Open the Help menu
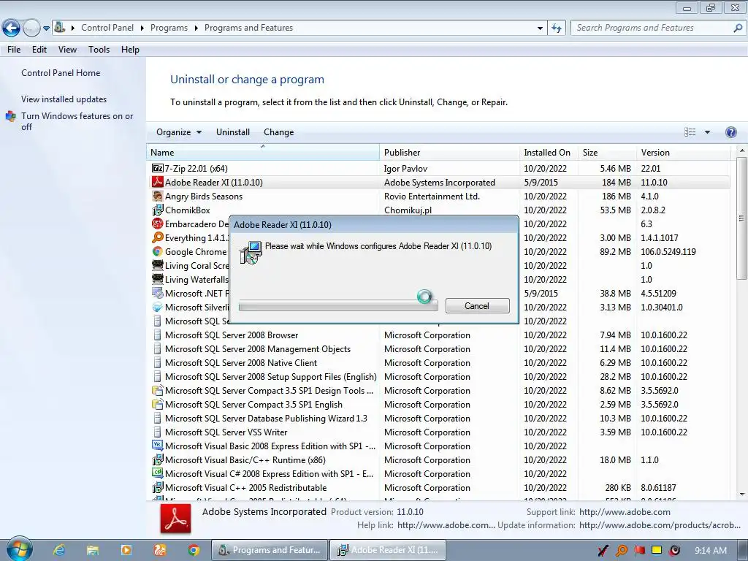Screen dimensions: 748x561 click(130, 50)
